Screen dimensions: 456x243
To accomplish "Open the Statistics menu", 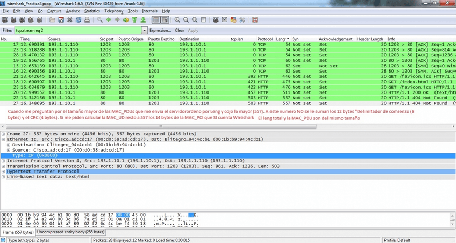I will pos(92,11).
